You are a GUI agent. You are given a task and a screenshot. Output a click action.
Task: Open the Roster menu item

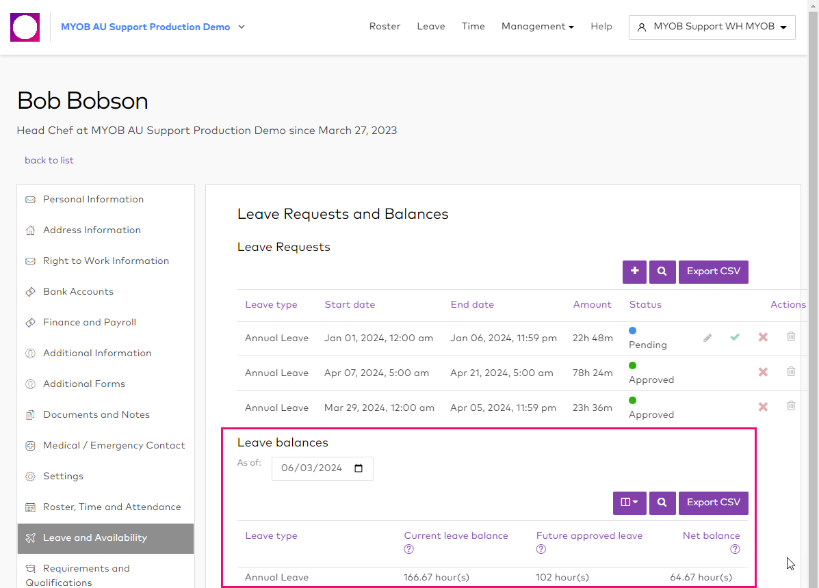coord(385,27)
